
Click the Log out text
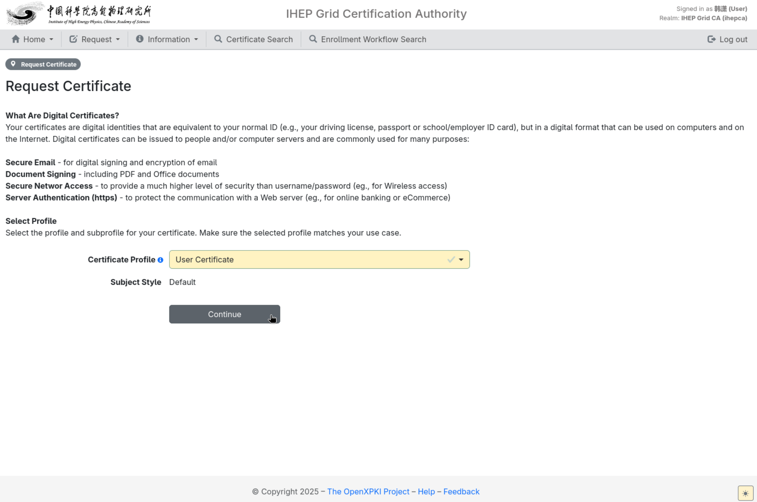[x=733, y=39]
